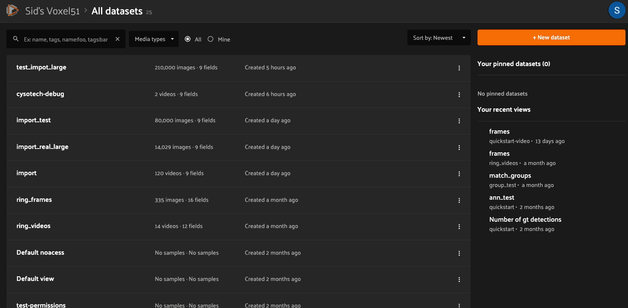The image size is (628, 308).
Task: Focus the dataset search input field
Action: (66, 39)
